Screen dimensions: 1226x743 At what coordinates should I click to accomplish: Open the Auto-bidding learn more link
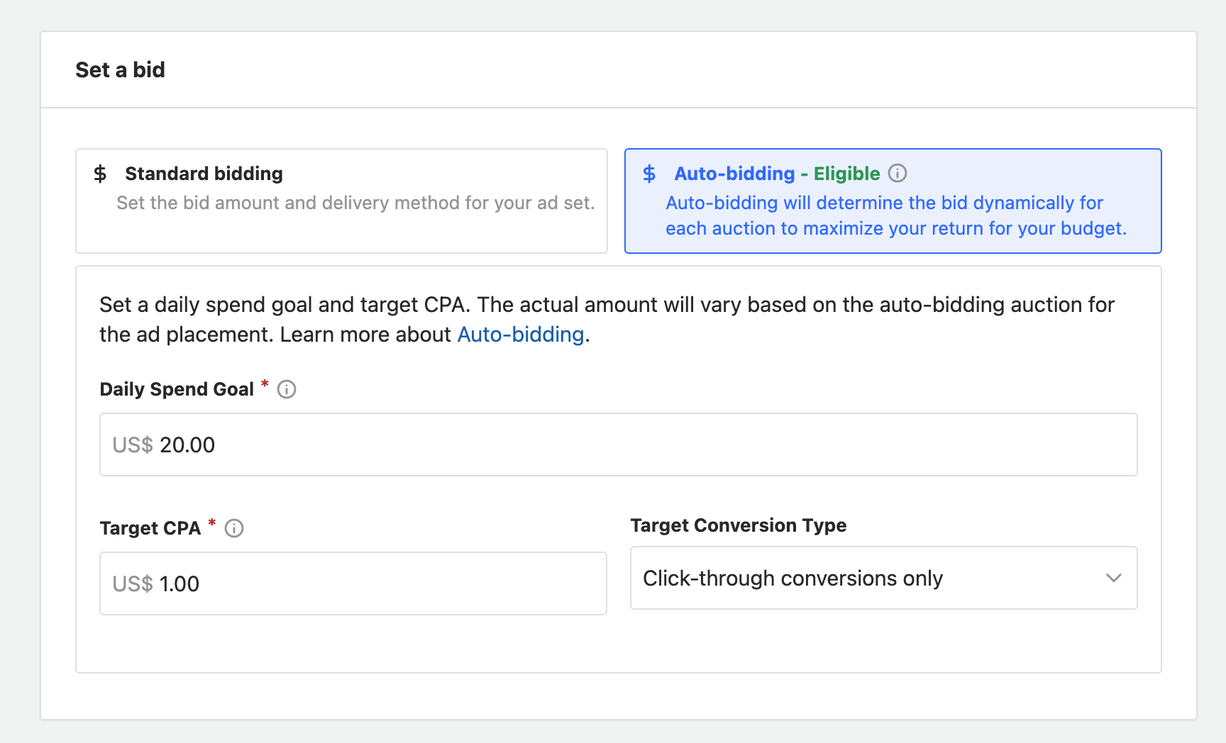point(520,335)
